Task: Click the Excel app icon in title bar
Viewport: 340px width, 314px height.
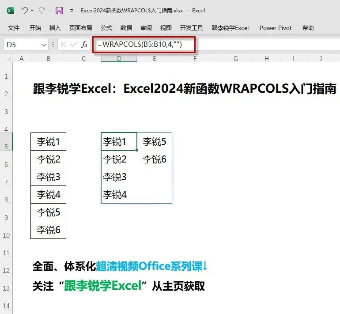Action: [x=11, y=11]
